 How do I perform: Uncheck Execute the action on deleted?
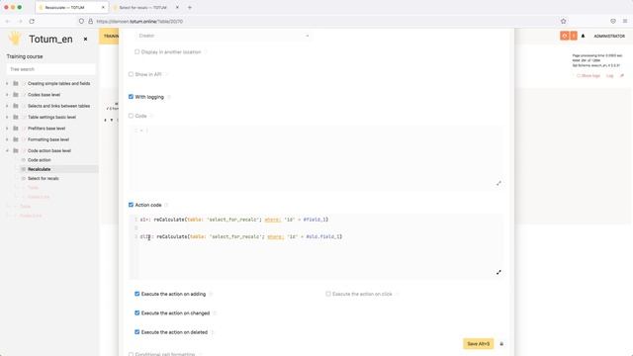(x=136, y=332)
